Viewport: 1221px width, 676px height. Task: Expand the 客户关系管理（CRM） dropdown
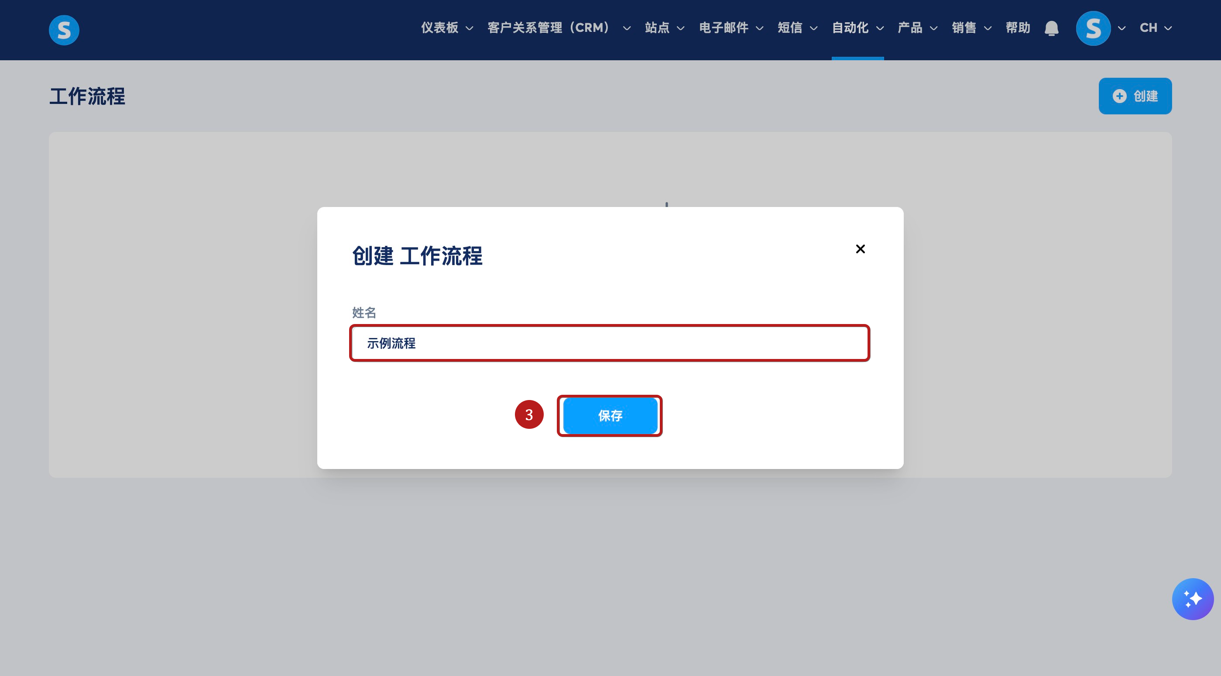coord(559,28)
